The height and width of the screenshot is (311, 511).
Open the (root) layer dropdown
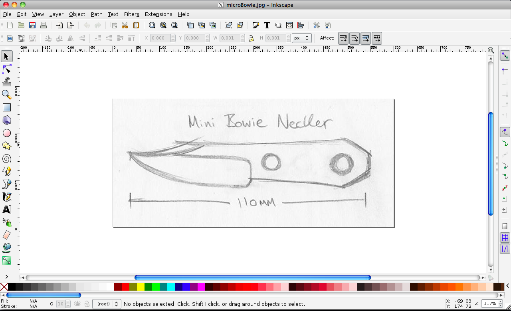pyautogui.click(x=107, y=304)
